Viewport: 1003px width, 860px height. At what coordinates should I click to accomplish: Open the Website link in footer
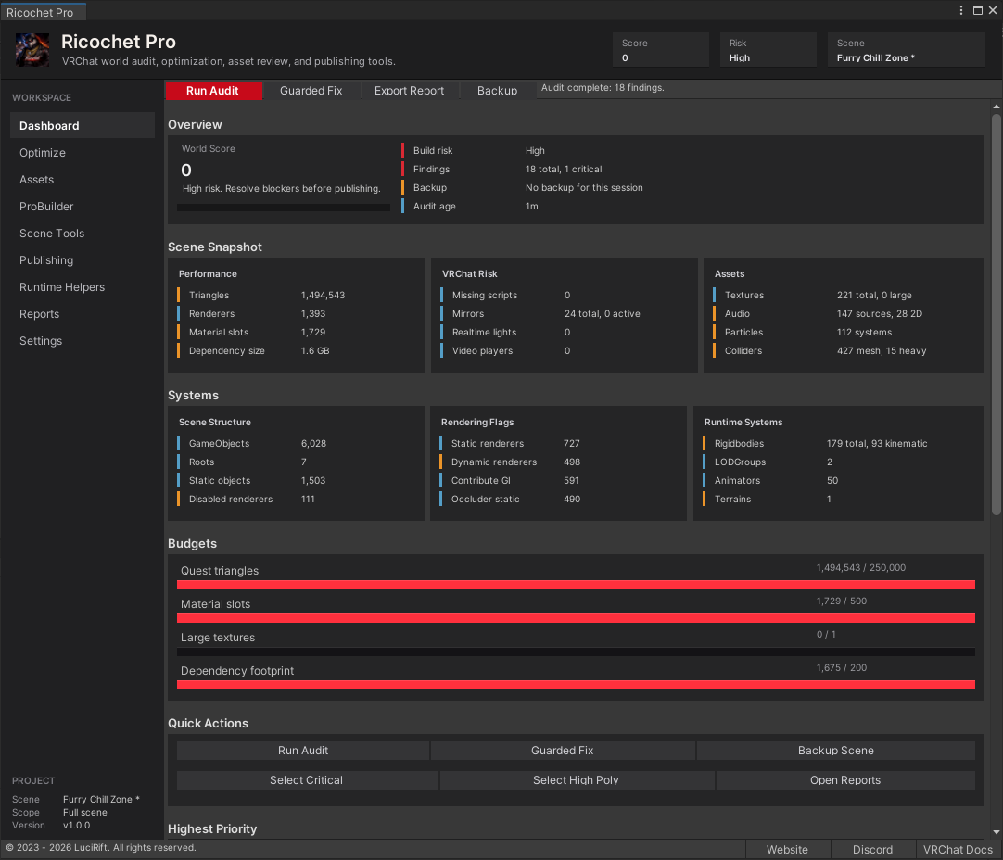(787, 849)
